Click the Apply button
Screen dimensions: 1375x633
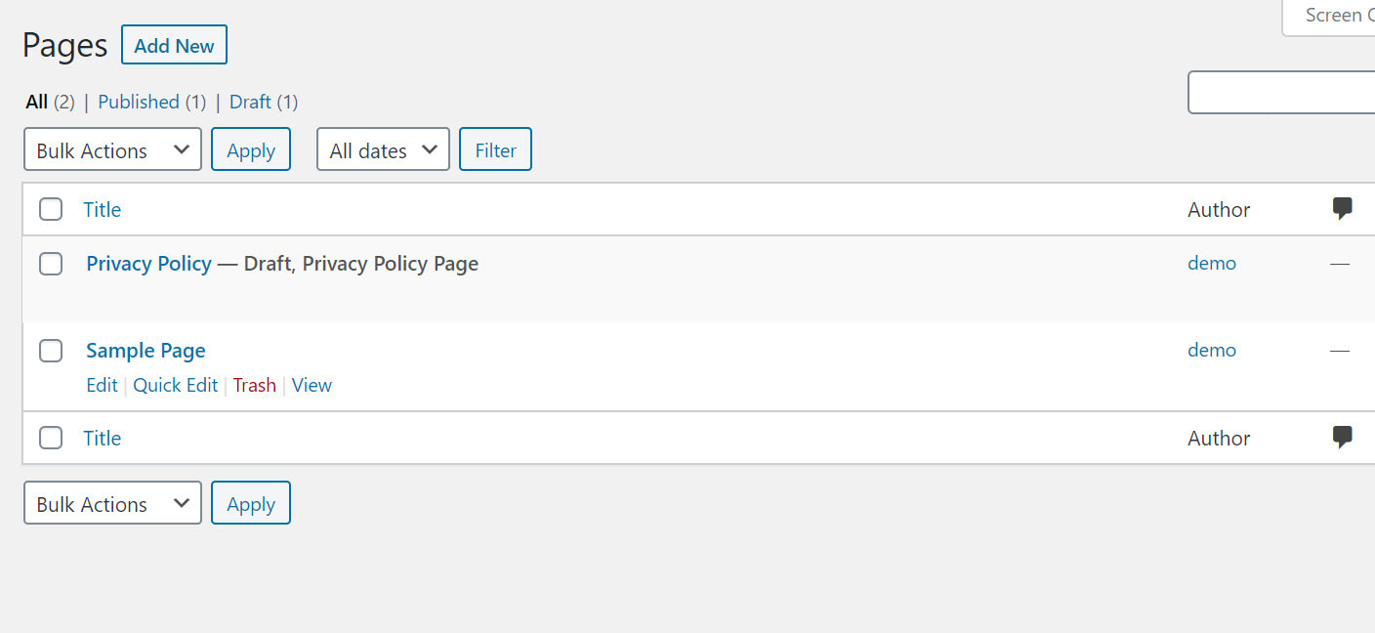tap(251, 148)
